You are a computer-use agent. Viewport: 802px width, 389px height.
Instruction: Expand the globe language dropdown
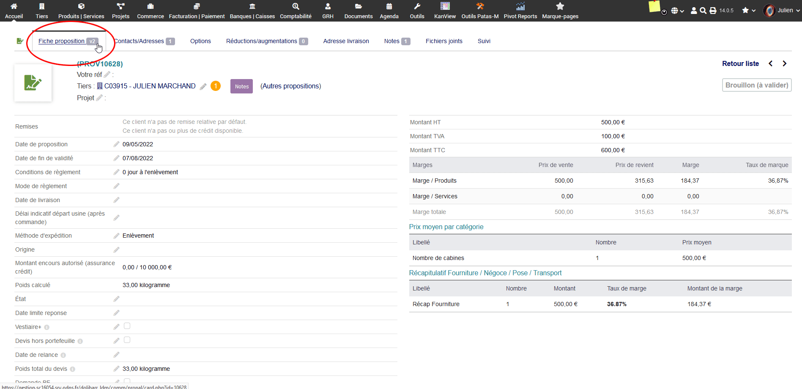677,11
